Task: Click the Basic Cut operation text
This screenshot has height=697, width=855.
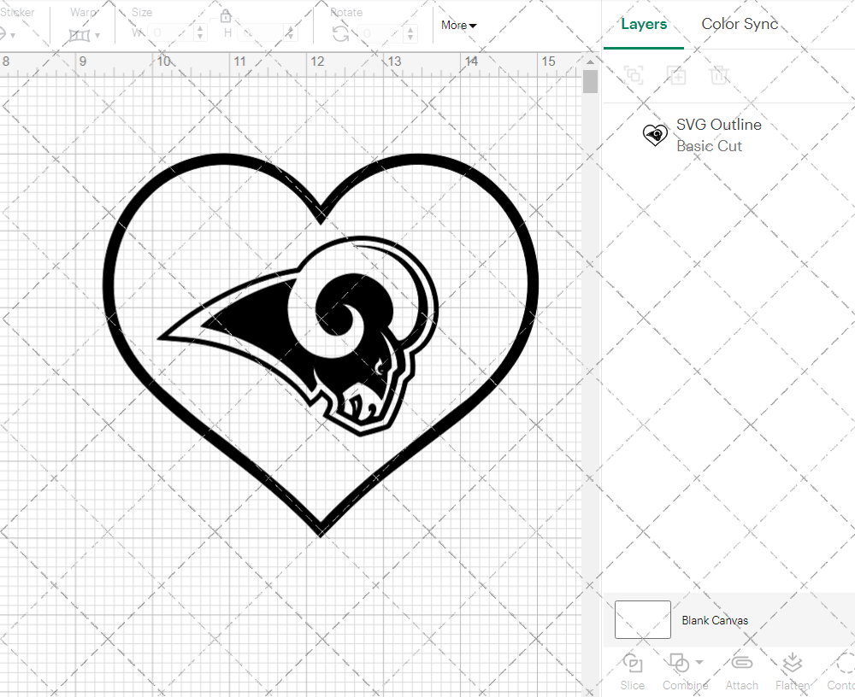Action: click(x=709, y=146)
